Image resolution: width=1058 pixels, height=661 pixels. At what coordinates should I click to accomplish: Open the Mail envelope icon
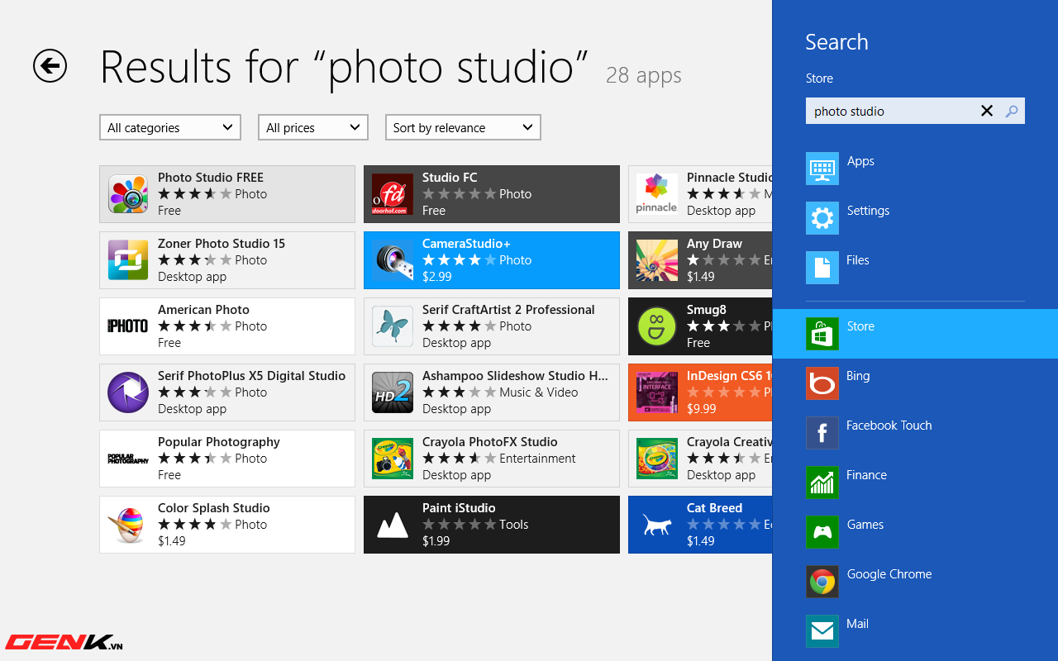pos(822,631)
